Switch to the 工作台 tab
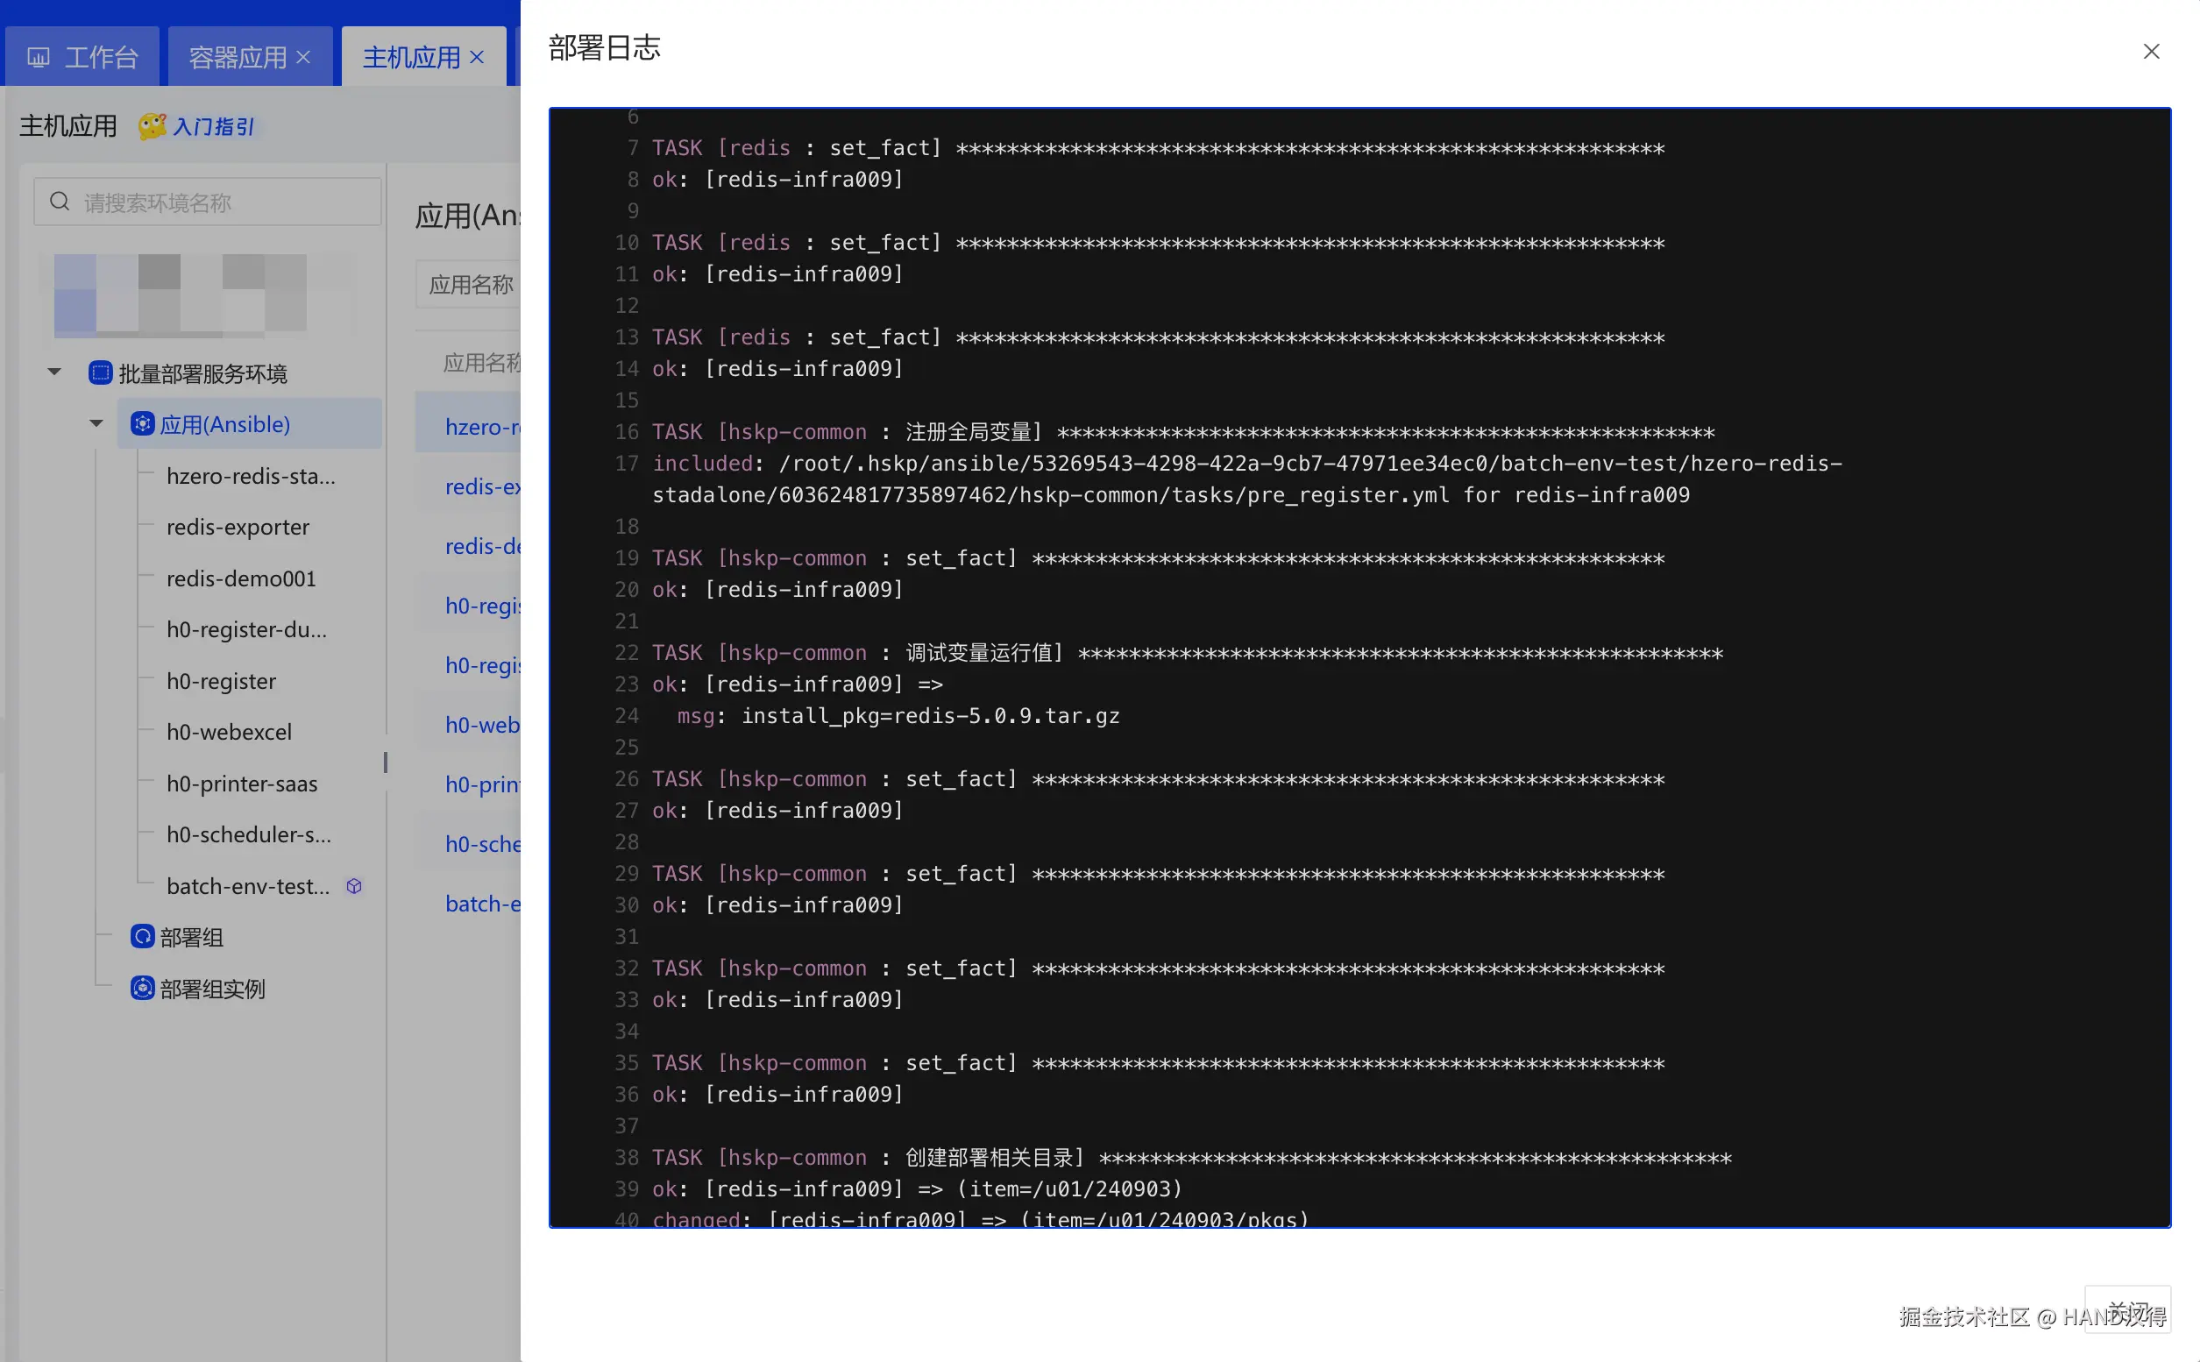Image resolution: width=2200 pixels, height=1362 pixels. point(83,58)
